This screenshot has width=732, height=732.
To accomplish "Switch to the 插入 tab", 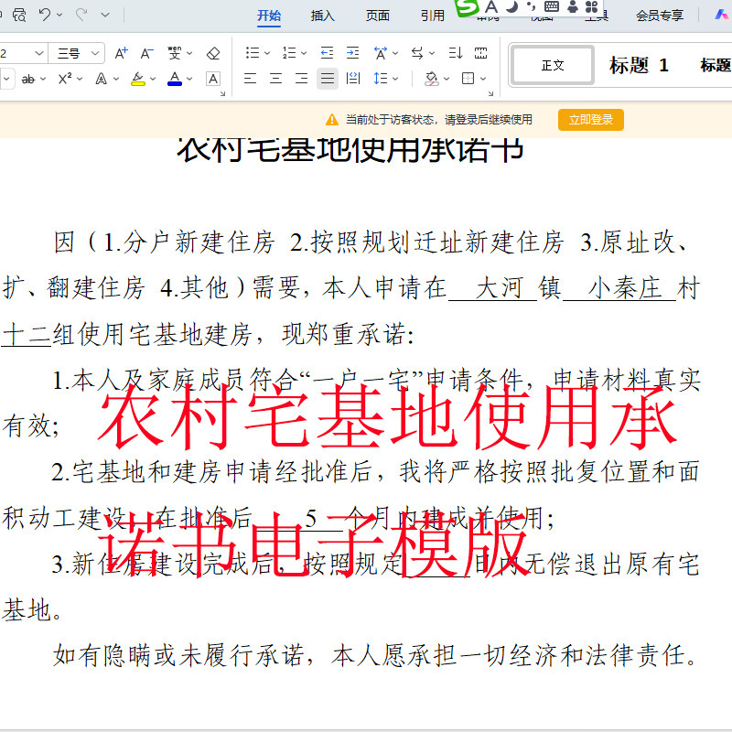I will (x=323, y=16).
